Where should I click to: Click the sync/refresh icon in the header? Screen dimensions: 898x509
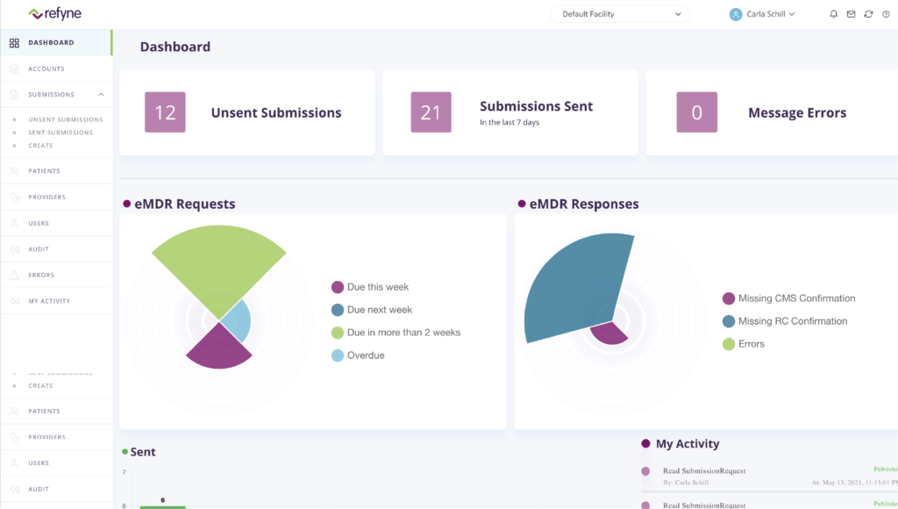click(x=868, y=13)
